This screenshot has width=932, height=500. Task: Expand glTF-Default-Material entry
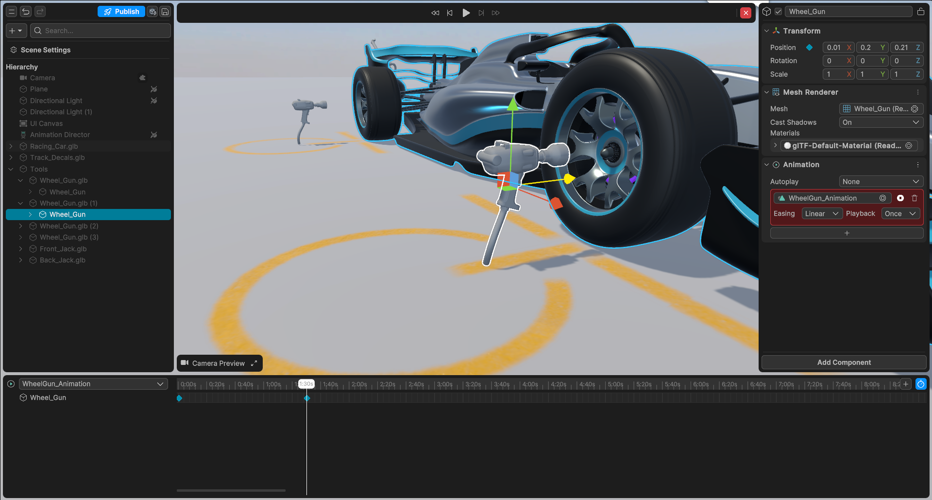tap(775, 145)
